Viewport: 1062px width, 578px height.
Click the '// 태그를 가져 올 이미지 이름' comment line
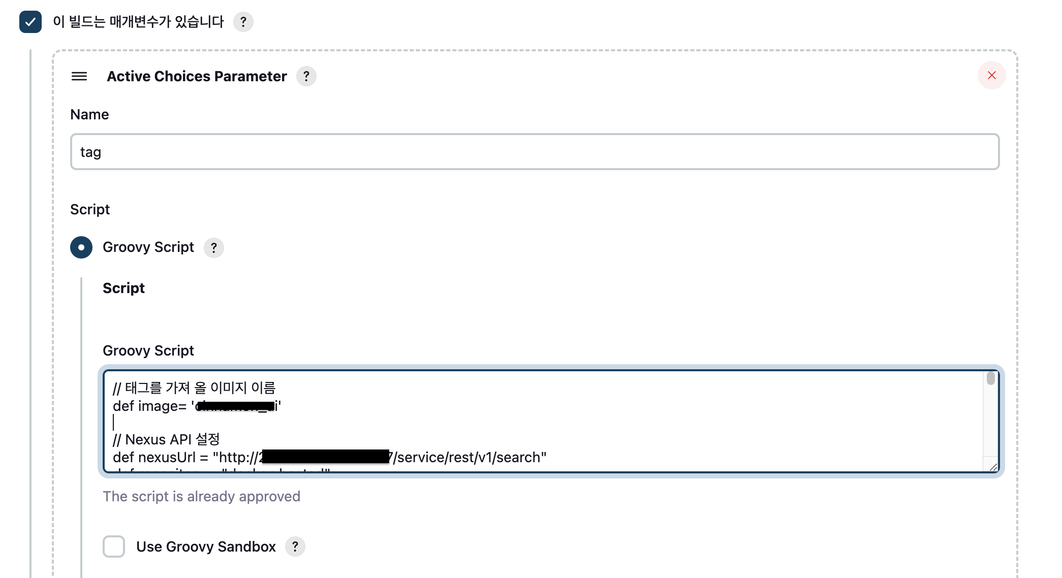click(194, 388)
